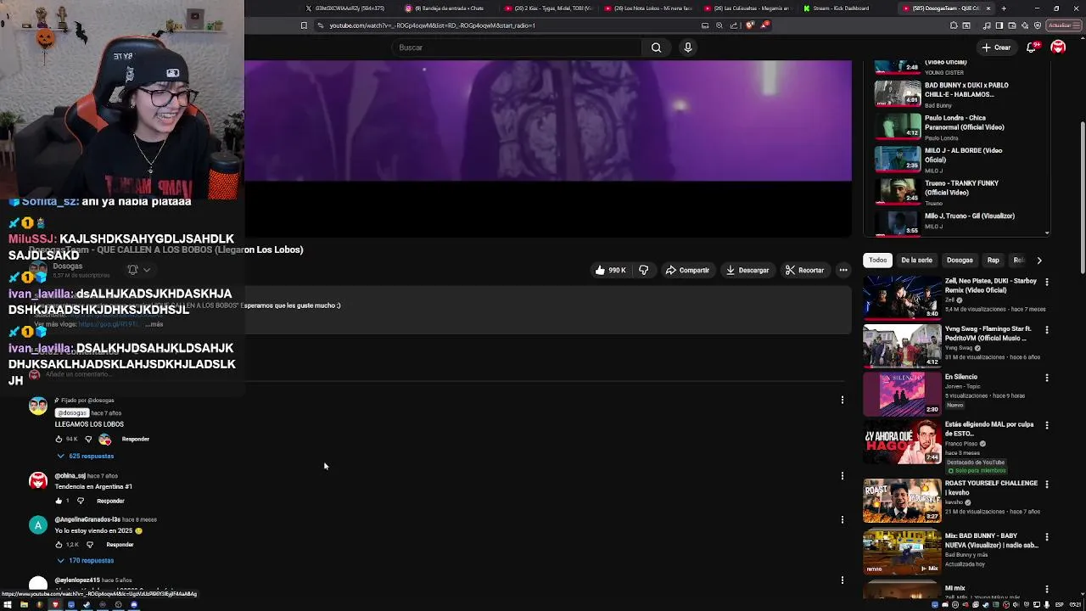Screen dimensions: 1086x611
Task: Open Starboy Remix video thumbnail
Action: coord(902,297)
